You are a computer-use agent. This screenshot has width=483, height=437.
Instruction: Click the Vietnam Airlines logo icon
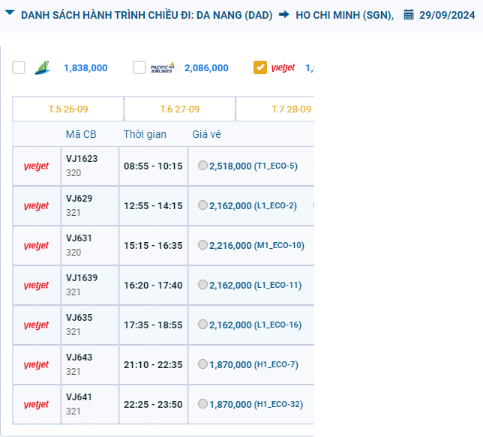[42, 67]
